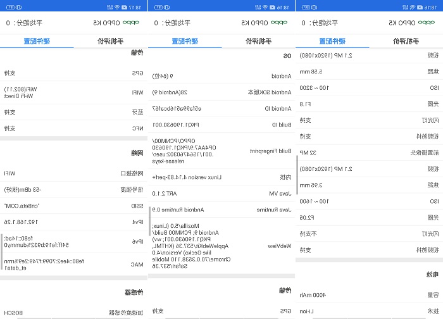Select the IPv4 192.168.1.26 row
The image size is (443, 319).
click(74, 222)
